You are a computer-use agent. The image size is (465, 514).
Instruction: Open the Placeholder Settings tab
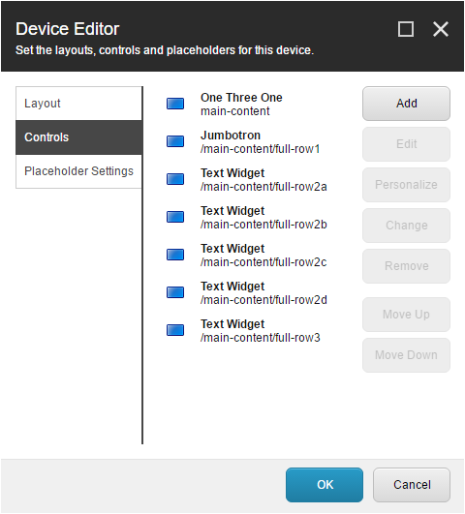(78, 171)
